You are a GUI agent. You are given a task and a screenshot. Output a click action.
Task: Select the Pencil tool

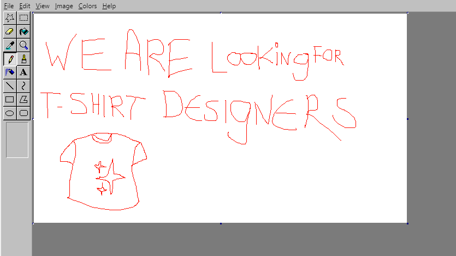9,58
